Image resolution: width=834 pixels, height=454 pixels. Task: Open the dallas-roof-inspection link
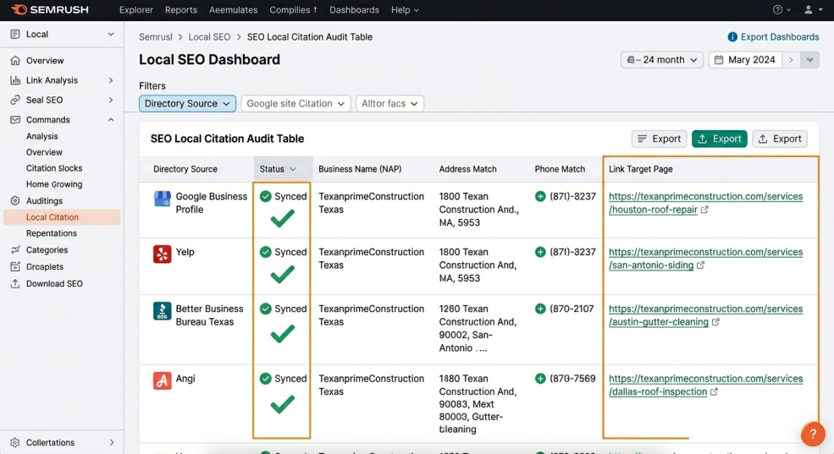pyautogui.click(x=705, y=385)
